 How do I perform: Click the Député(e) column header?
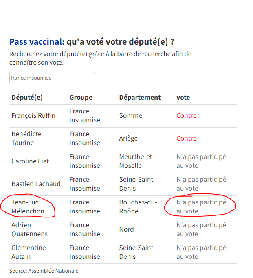(27, 98)
